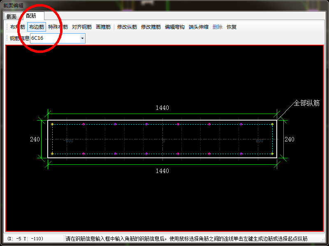Click the 截面编辑 window title
329x246 pixels.
pyautogui.click(x=13, y=5)
